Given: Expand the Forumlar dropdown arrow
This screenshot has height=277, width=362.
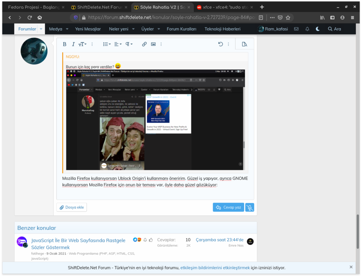Looking at the screenshot, I should click(41, 29).
